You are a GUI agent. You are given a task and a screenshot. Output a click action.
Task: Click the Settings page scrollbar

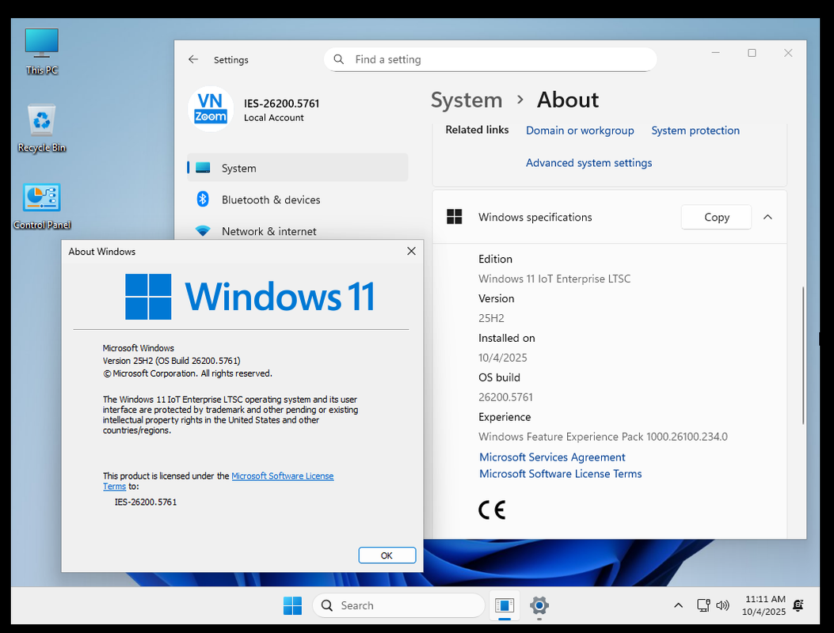click(x=802, y=355)
